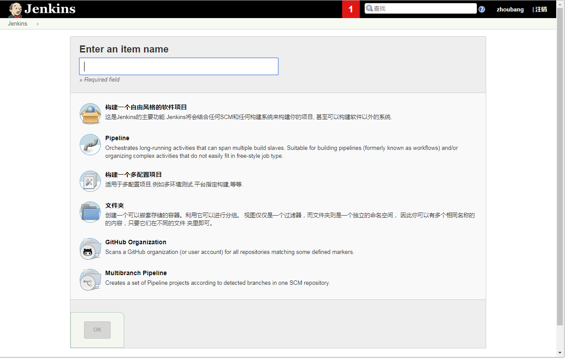Focus the 查找 search box
The image size is (565, 358).
[421, 8]
